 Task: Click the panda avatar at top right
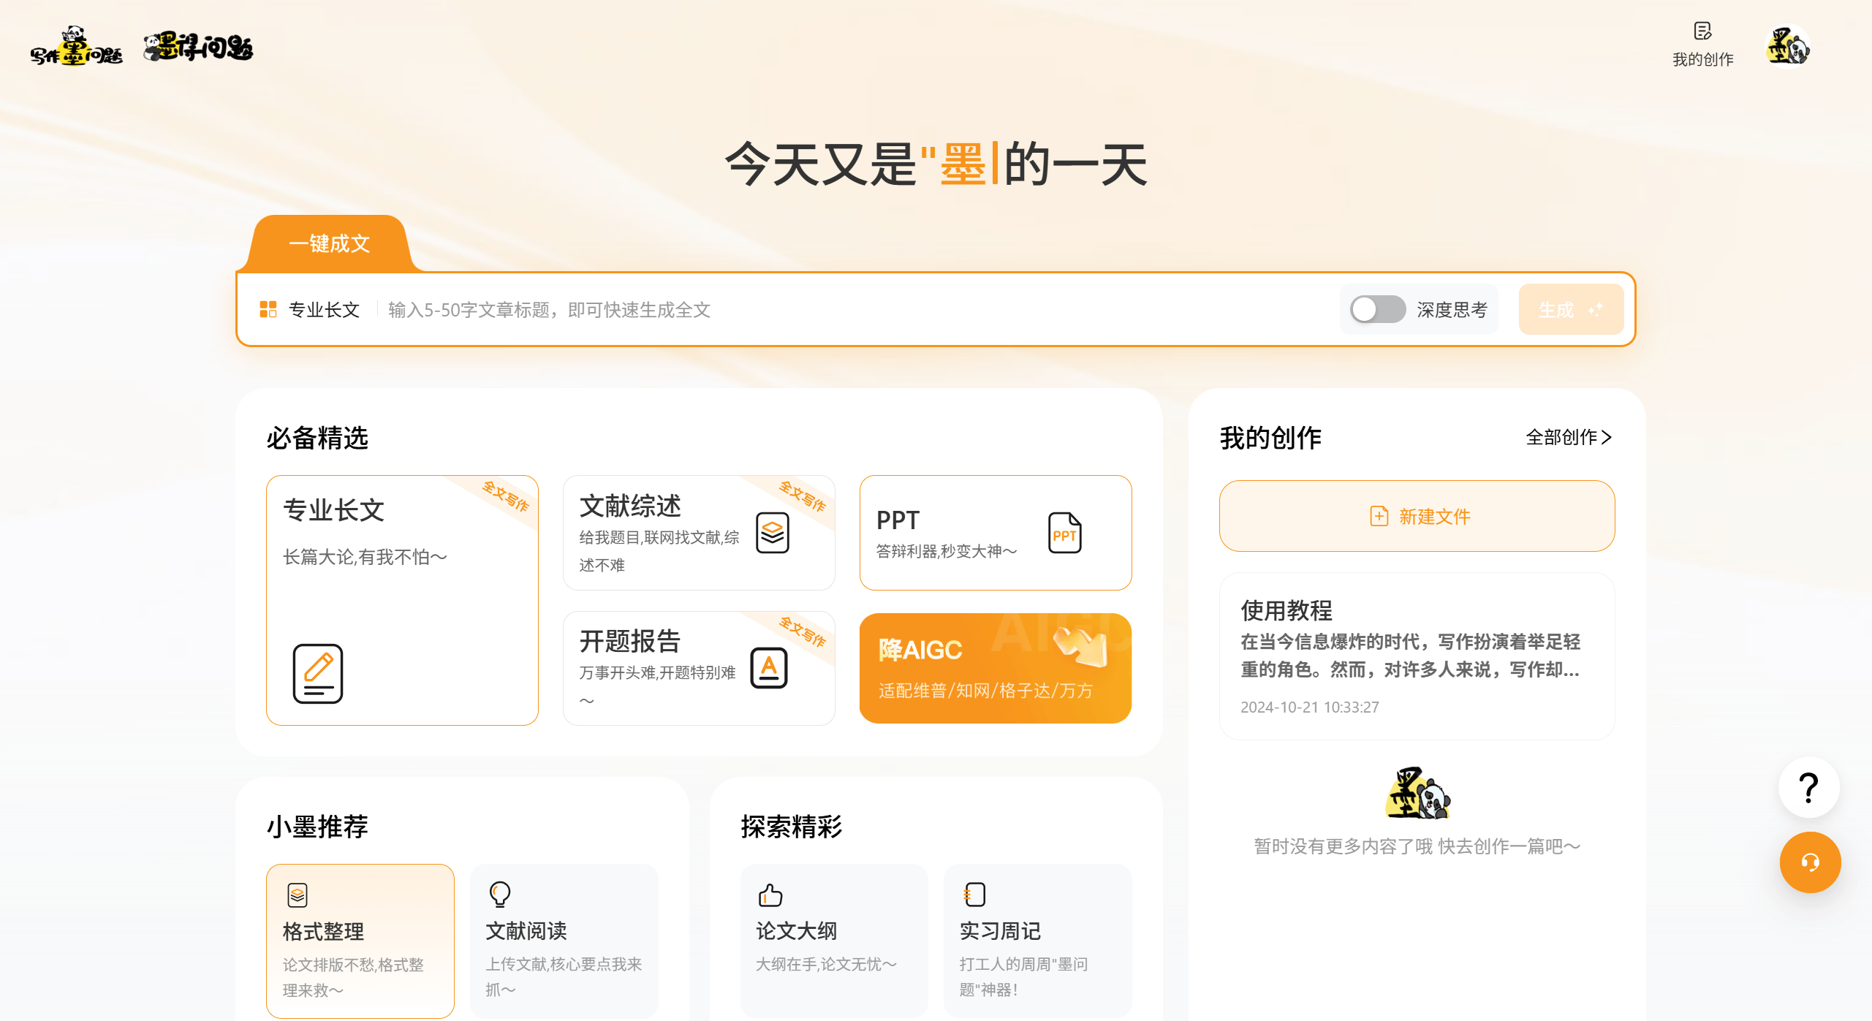click(x=1787, y=46)
